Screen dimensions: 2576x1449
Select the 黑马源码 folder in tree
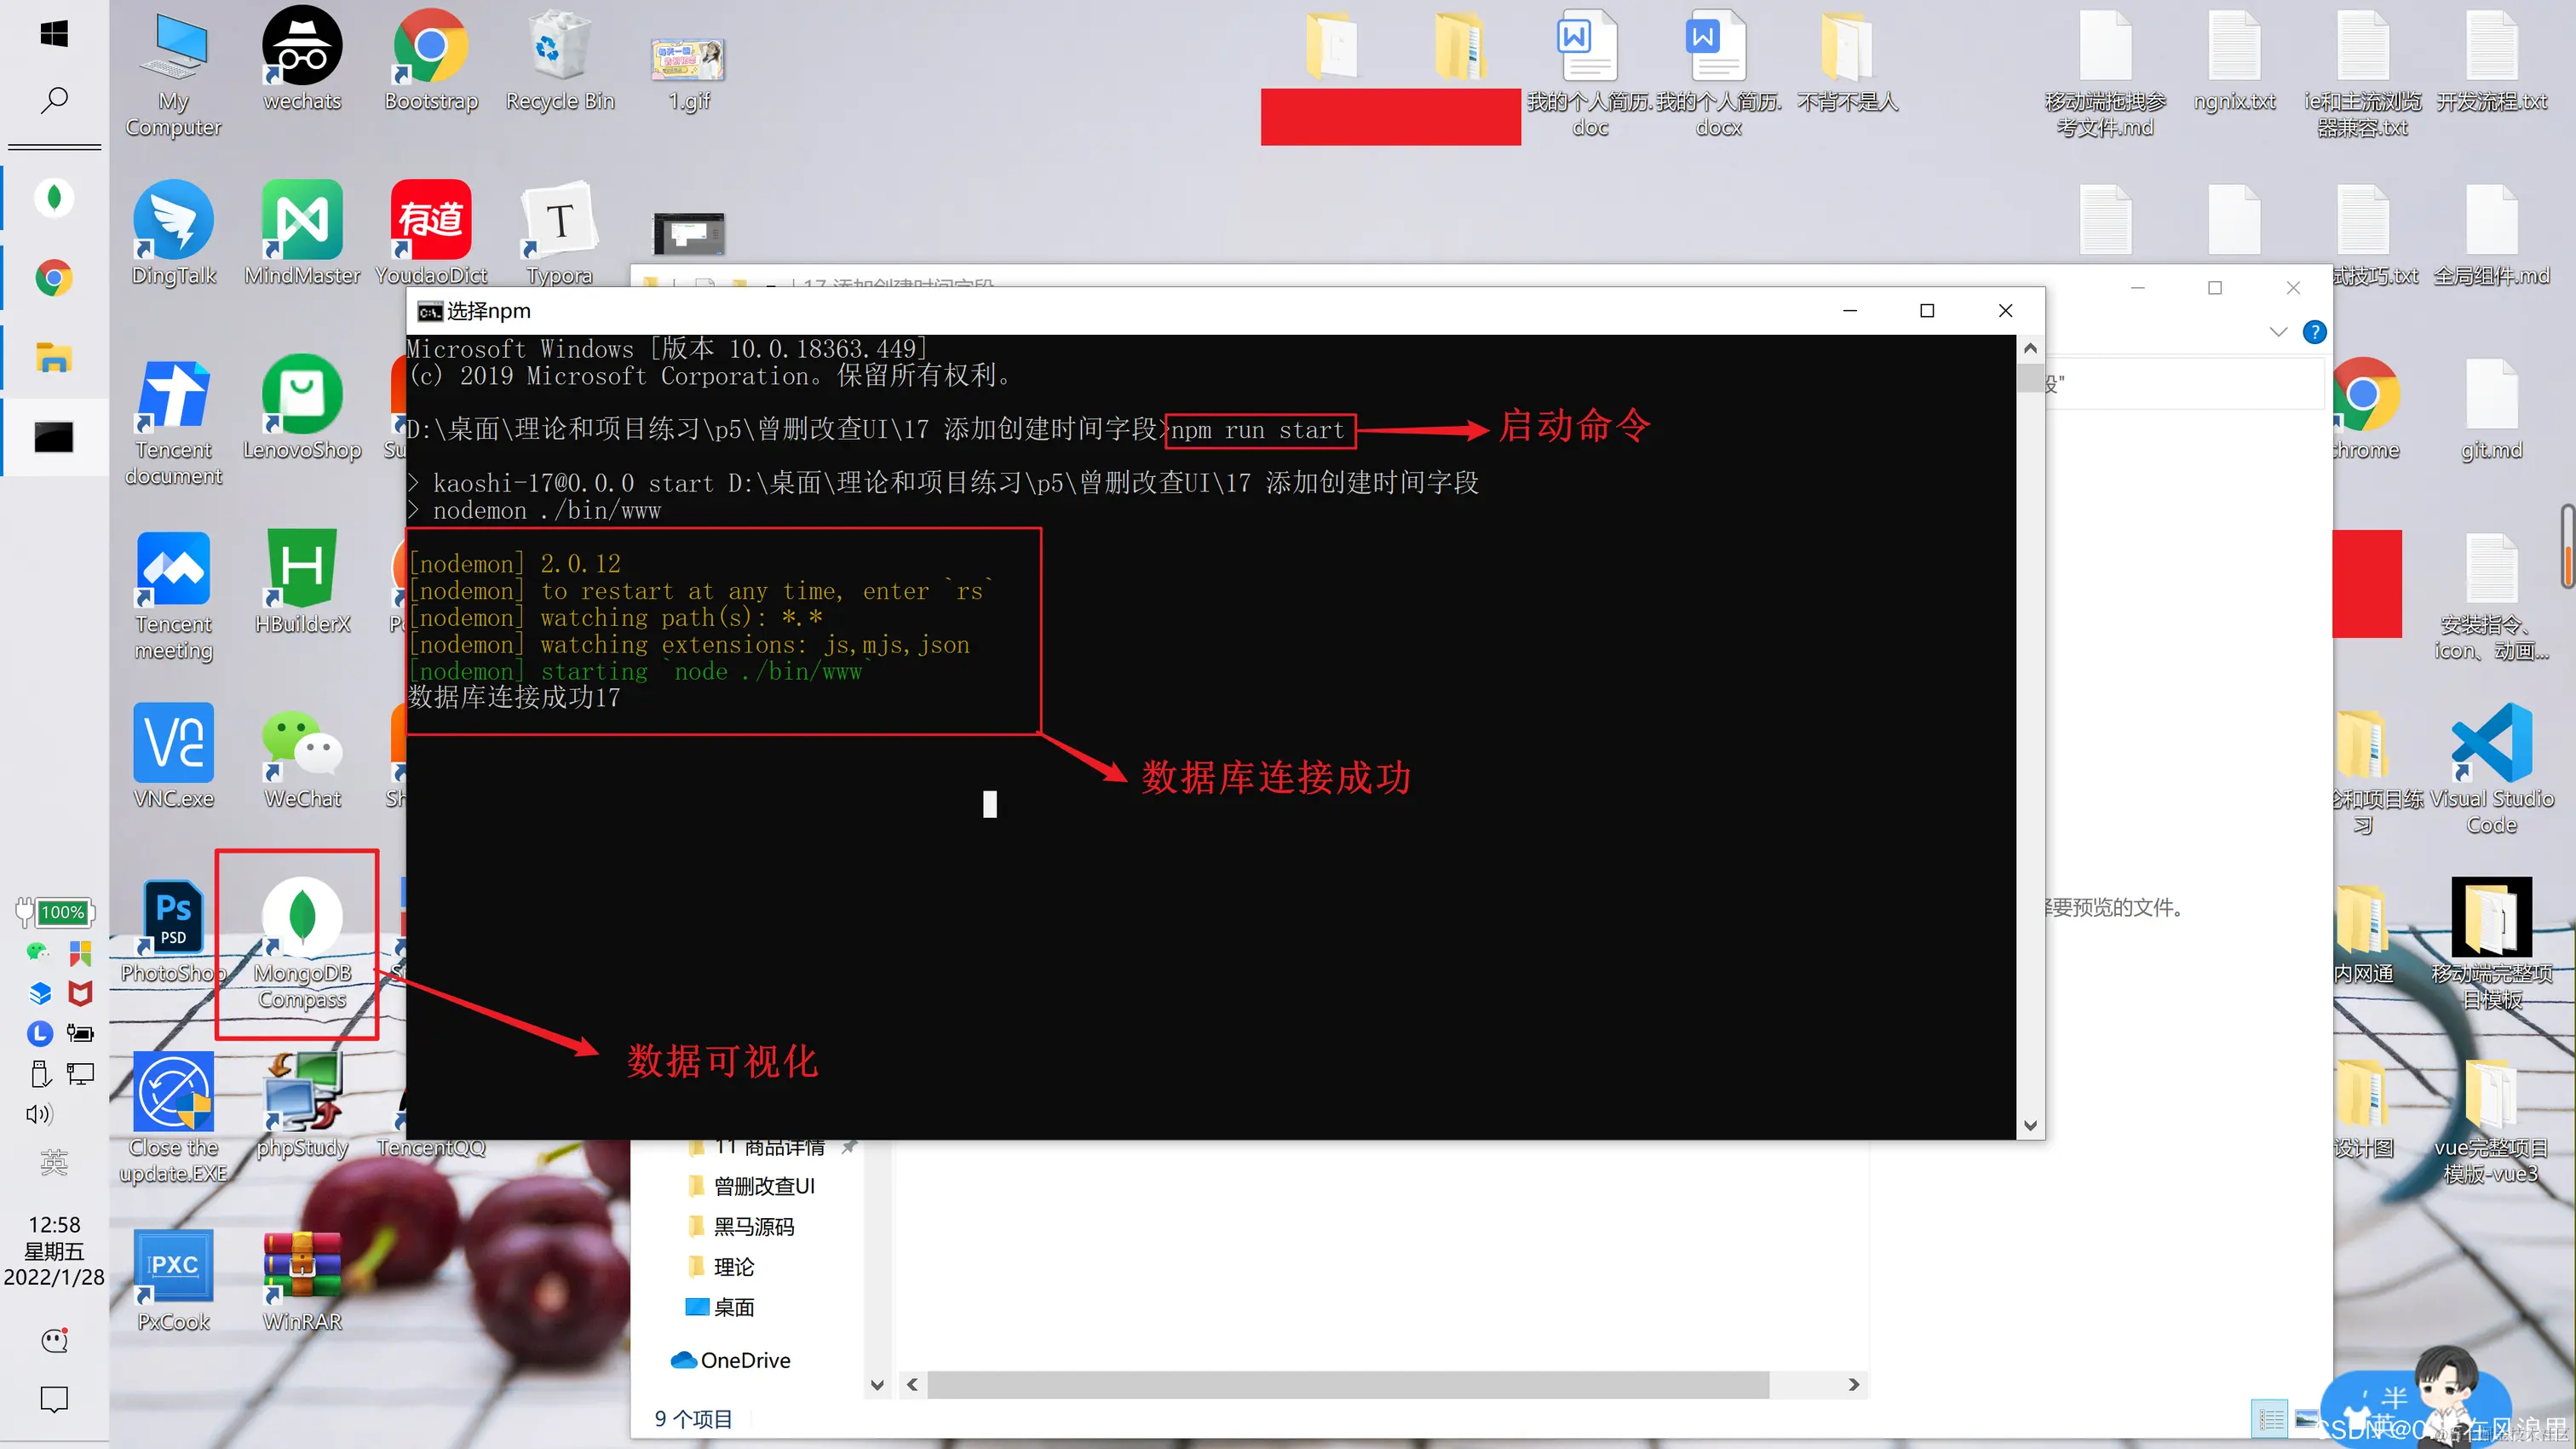coord(753,1227)
